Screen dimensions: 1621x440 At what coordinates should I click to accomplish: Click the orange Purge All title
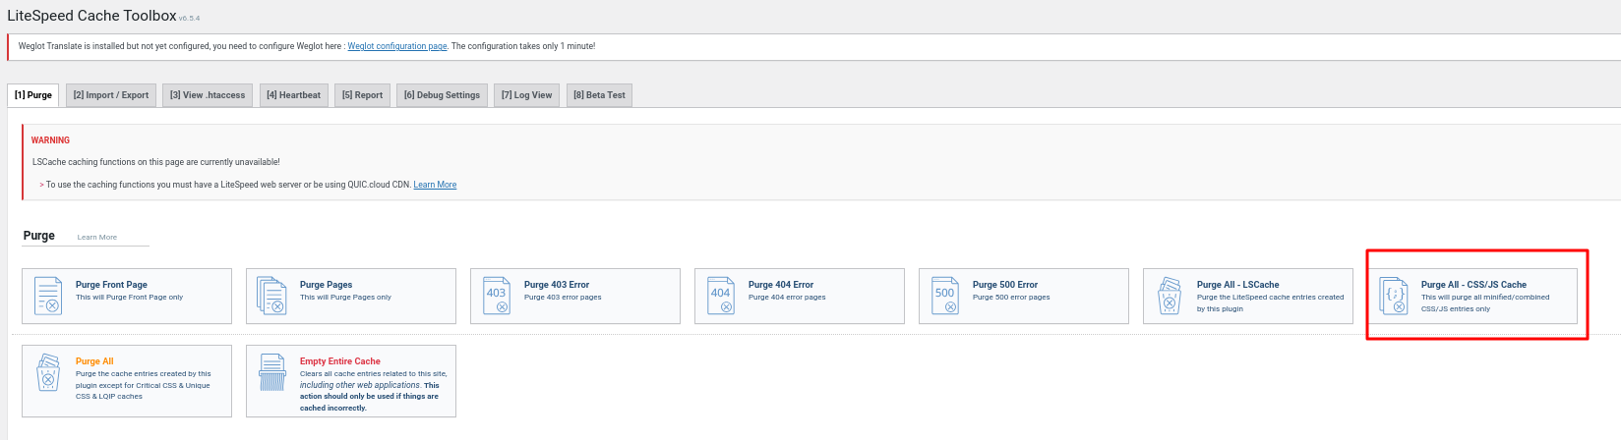(x=94, y=361)
